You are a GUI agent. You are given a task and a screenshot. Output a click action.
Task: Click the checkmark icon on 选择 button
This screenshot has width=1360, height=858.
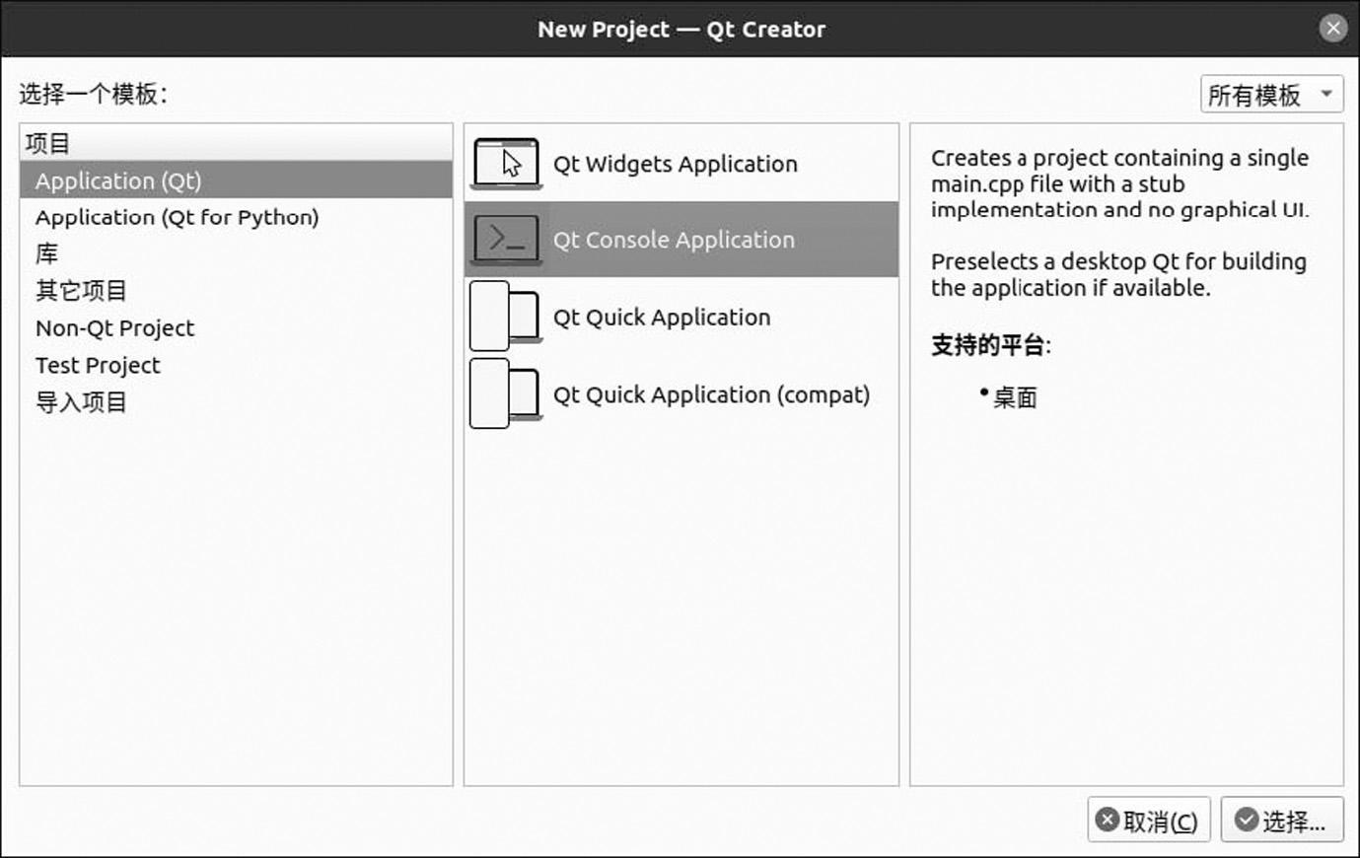(1247, 820)
